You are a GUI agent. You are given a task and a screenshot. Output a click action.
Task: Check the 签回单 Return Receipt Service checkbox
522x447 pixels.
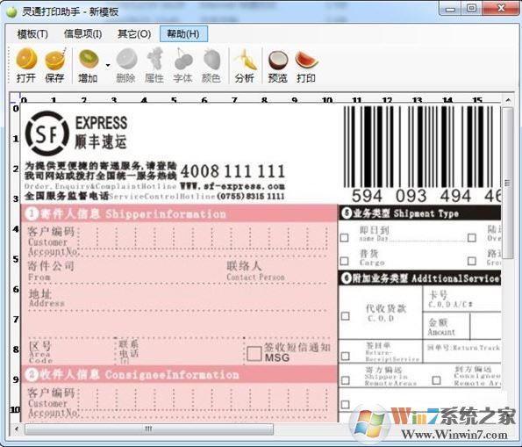tap(346, 356)
